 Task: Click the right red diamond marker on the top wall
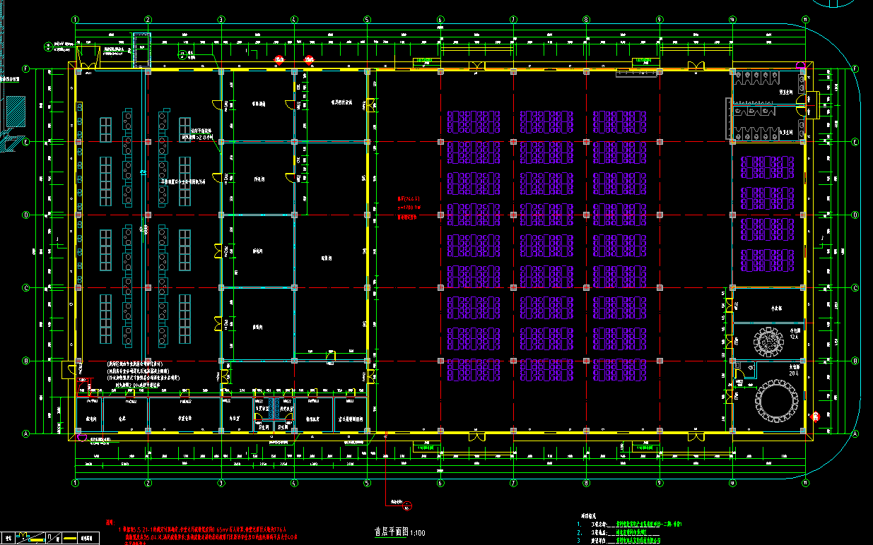pos(308,61)
